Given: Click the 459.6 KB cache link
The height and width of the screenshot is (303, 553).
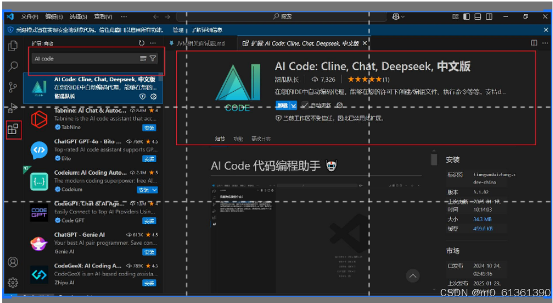Looking at the screenshot, I should tap(483, 229).
